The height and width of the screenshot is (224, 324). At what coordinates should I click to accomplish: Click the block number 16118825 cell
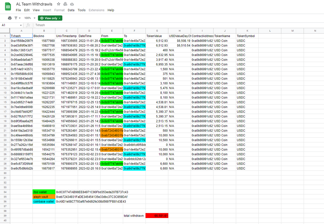pos(44,78)
